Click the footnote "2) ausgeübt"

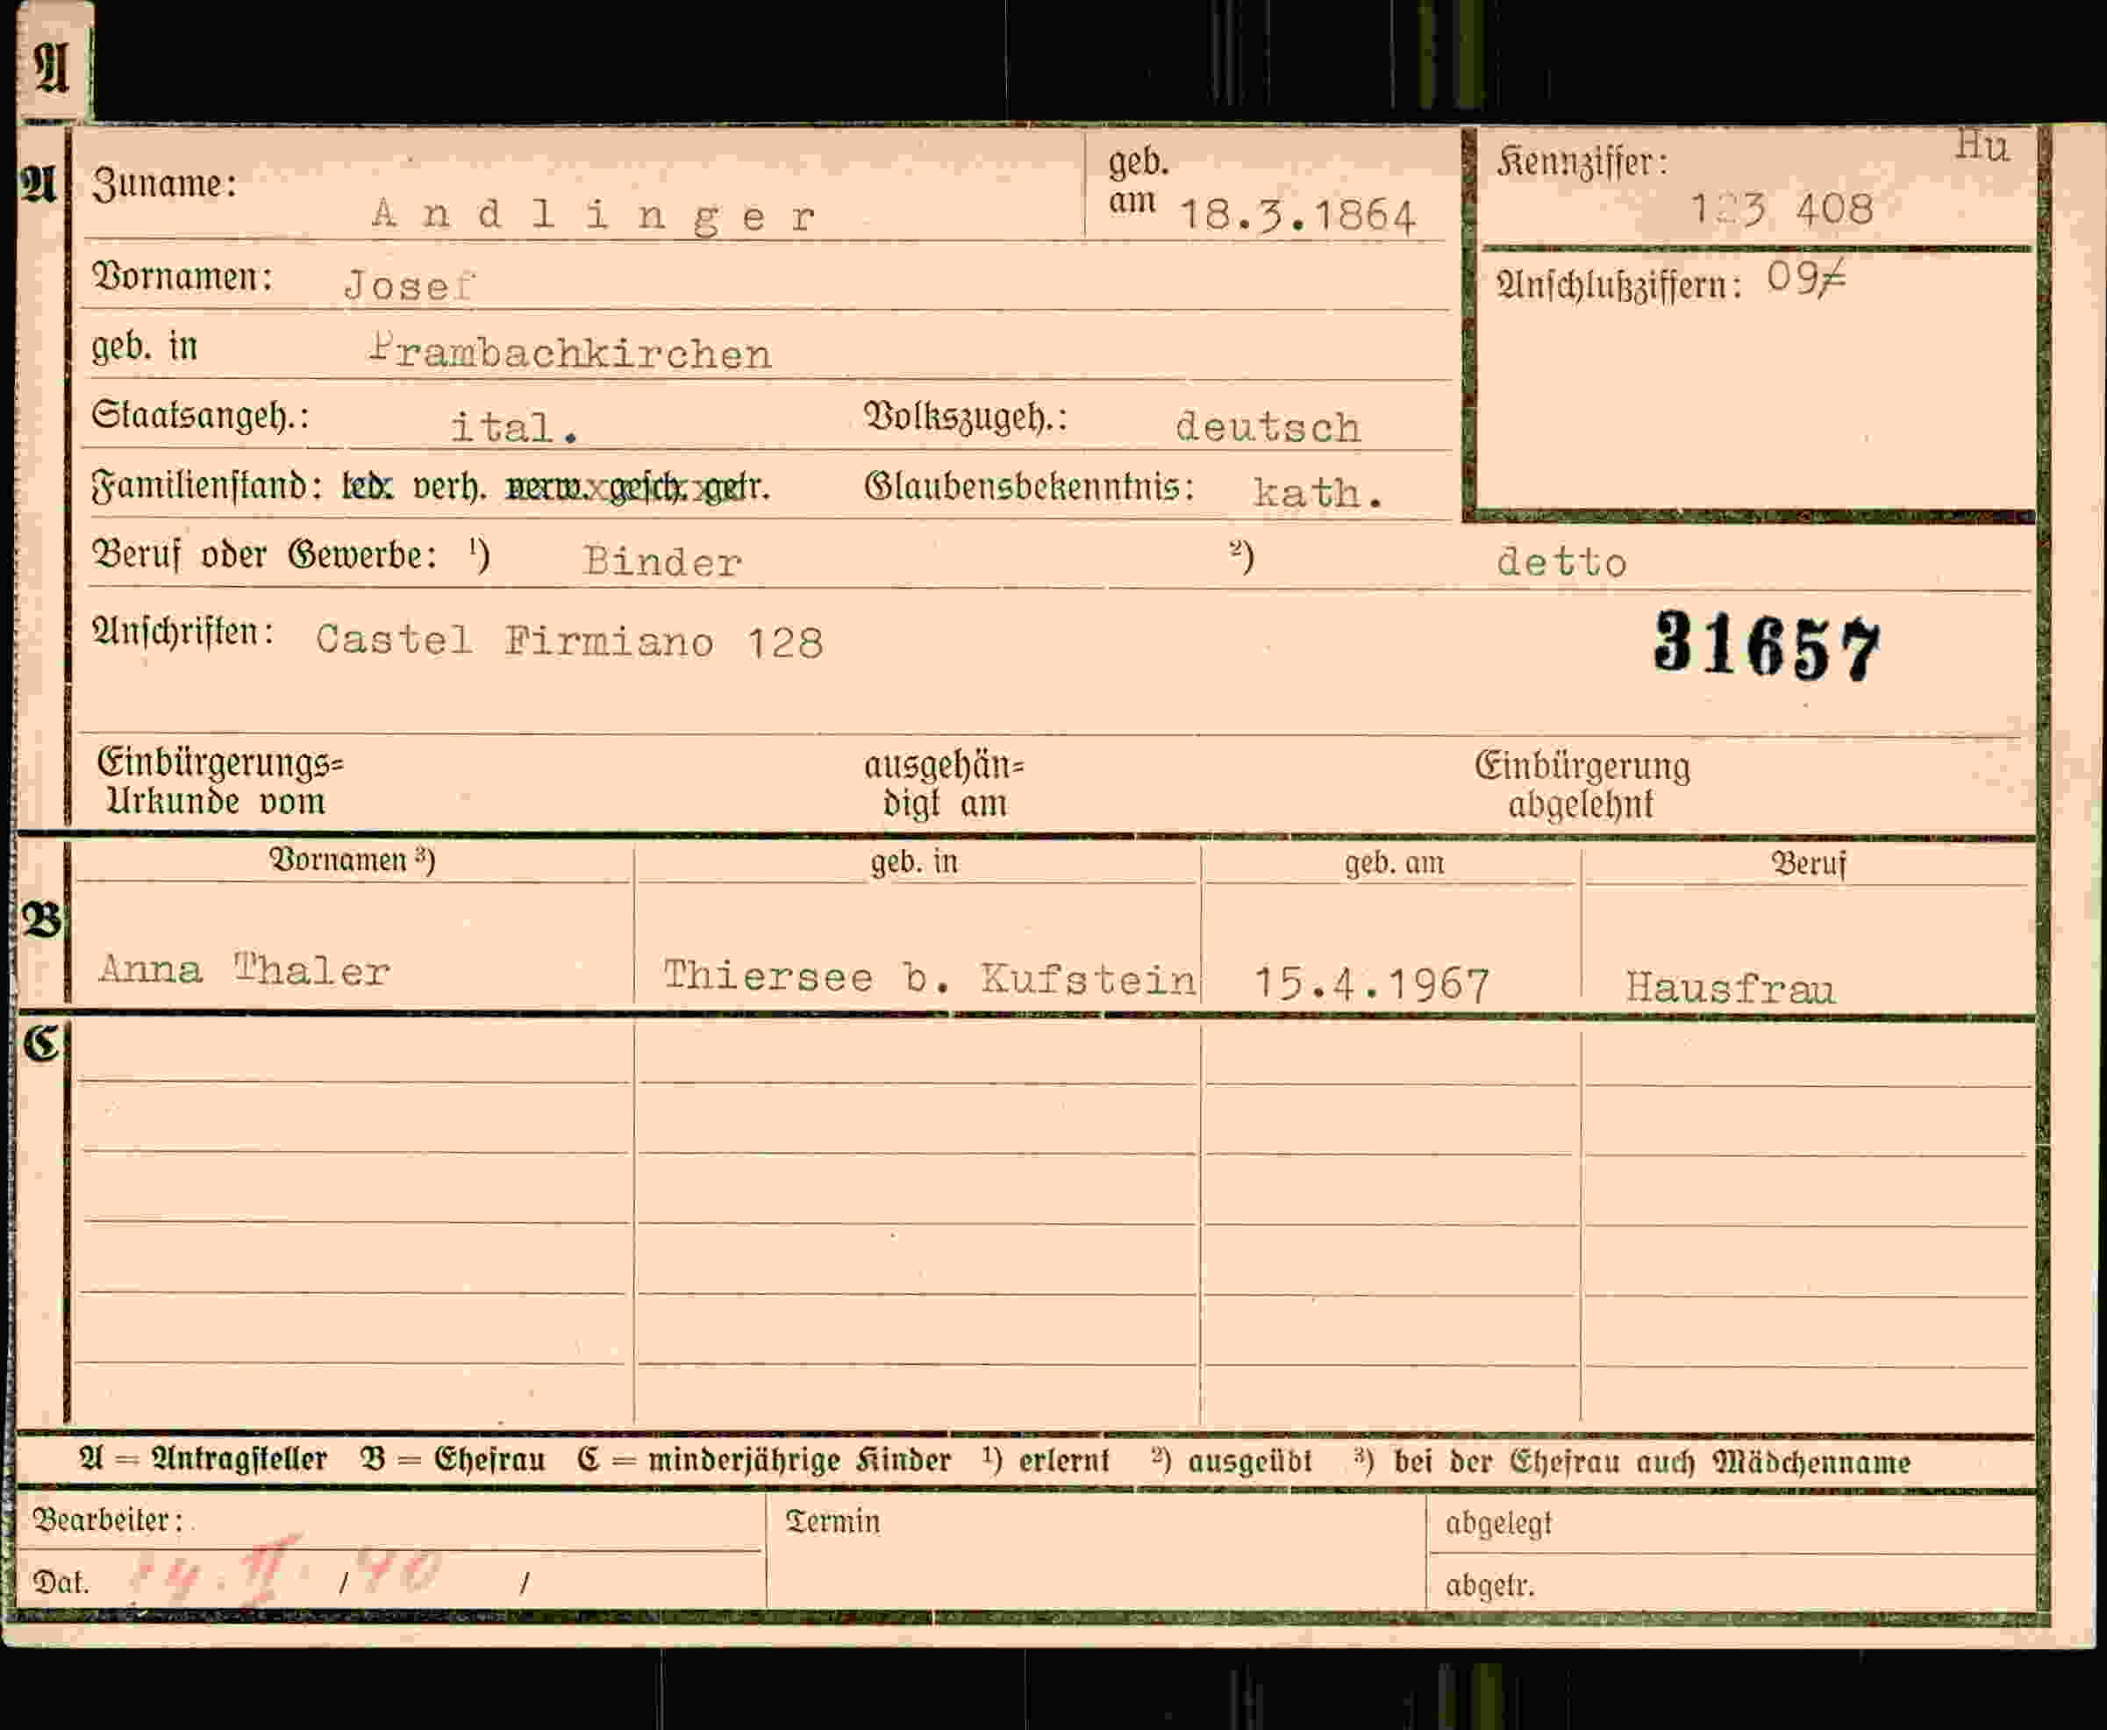(x=1232, y=1462)
